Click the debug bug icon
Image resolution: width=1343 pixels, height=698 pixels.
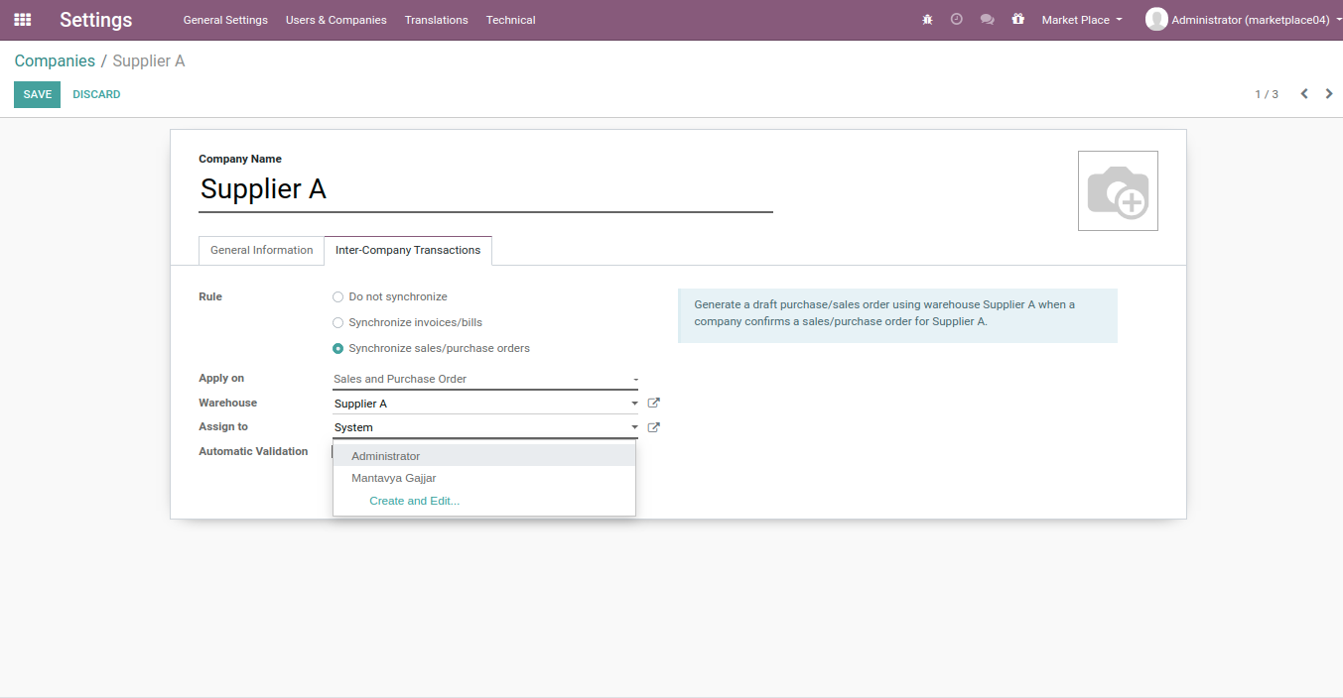pyautogui.click(x=927, y=20)
